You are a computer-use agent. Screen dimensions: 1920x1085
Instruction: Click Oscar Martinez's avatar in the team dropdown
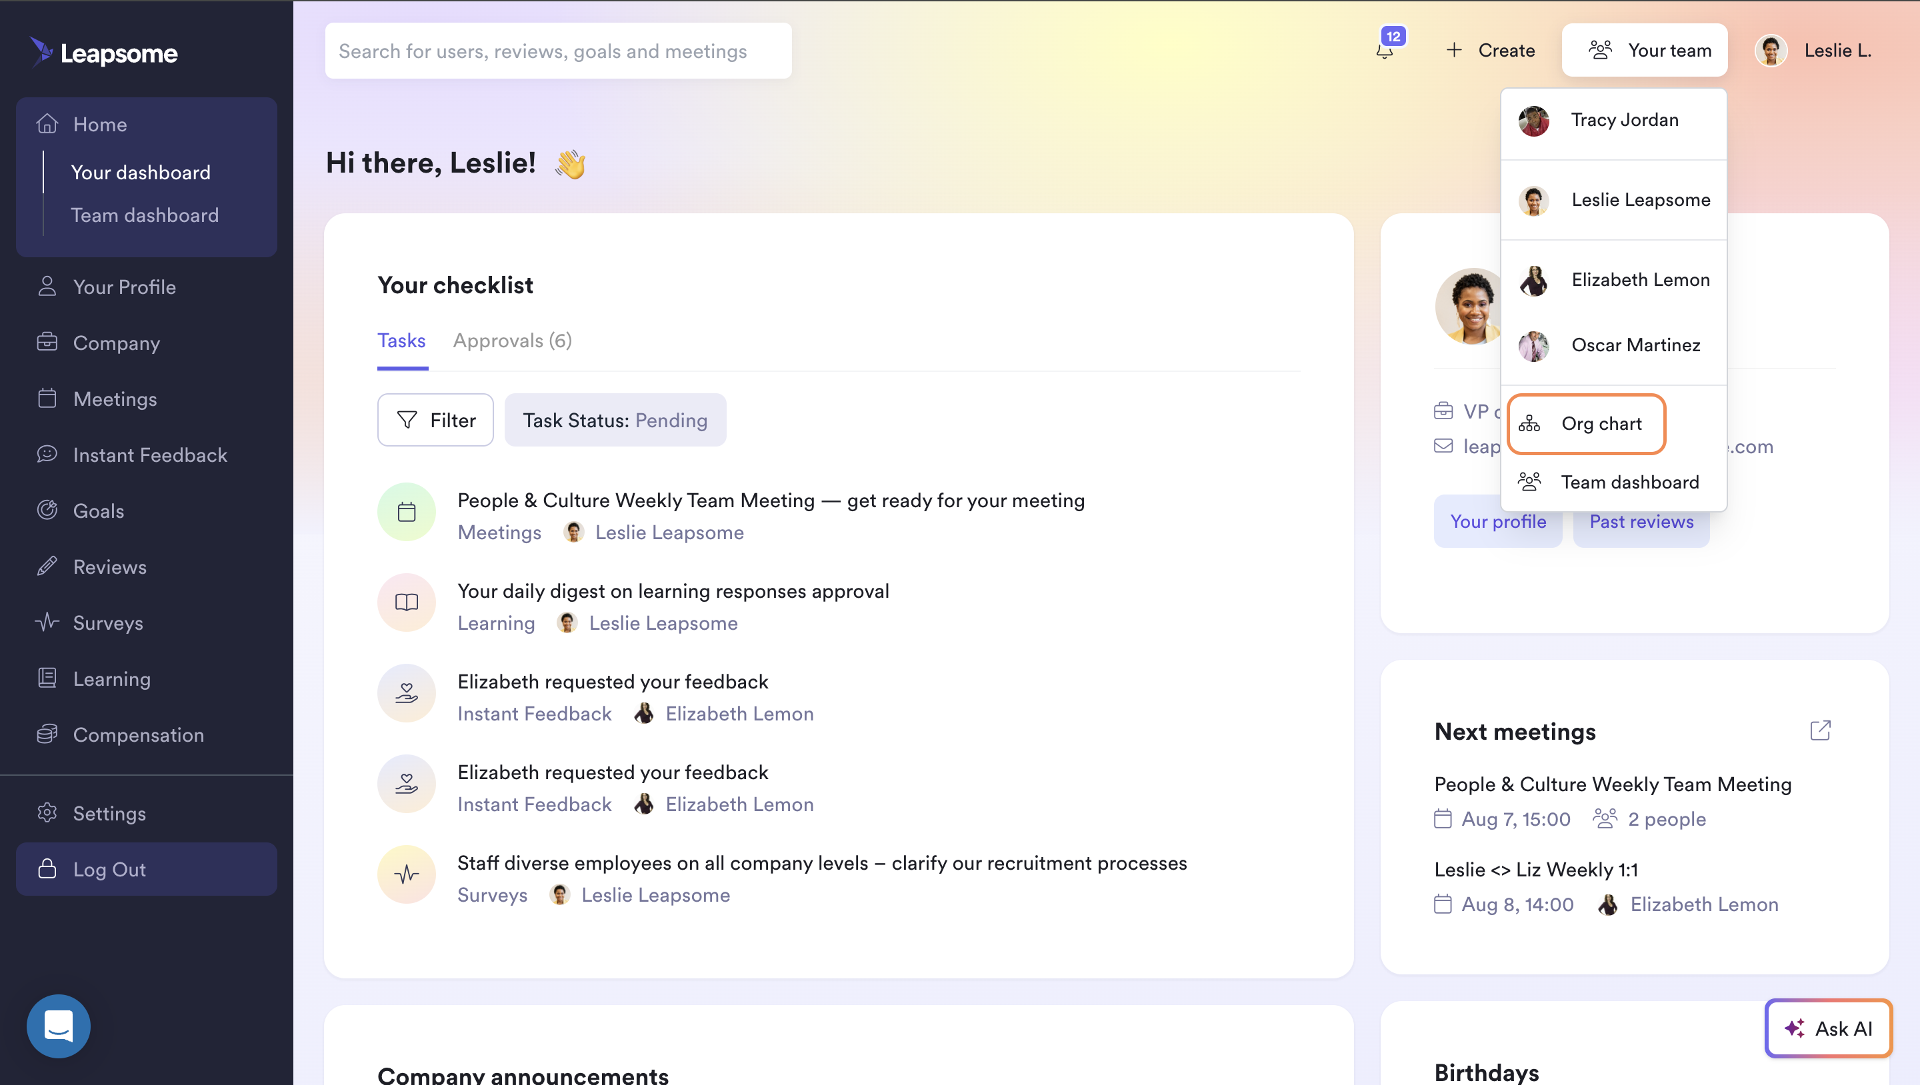point(1534,346)
